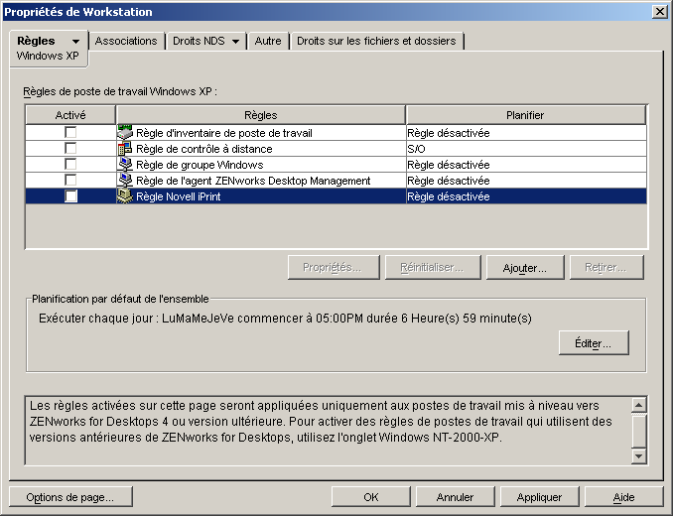Select the Règle Novell iPrint row text
673x516 pixels.
click(x=178, y=196)
